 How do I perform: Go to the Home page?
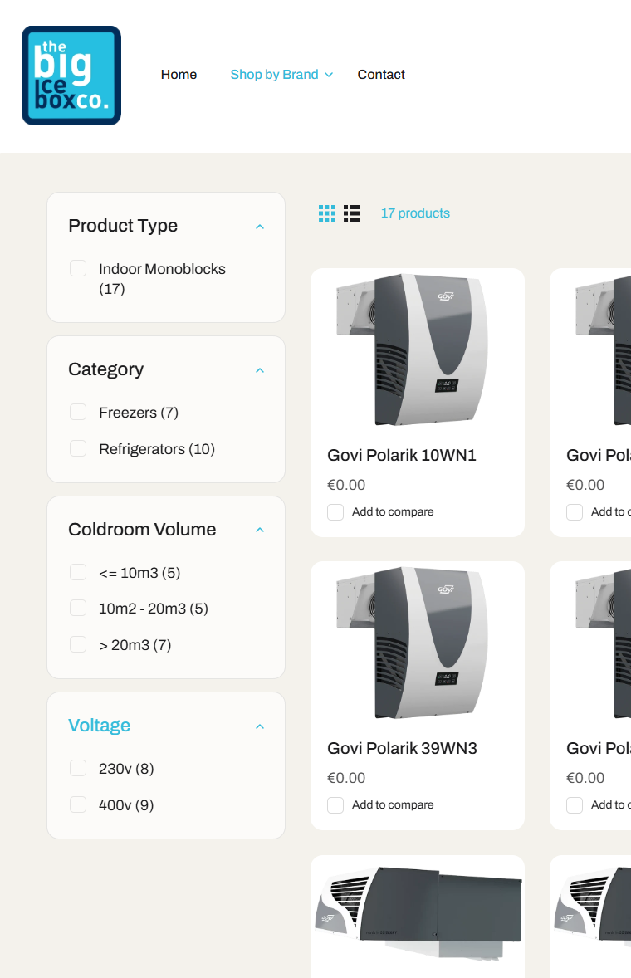pyautogui.click(x=179, y=75)
